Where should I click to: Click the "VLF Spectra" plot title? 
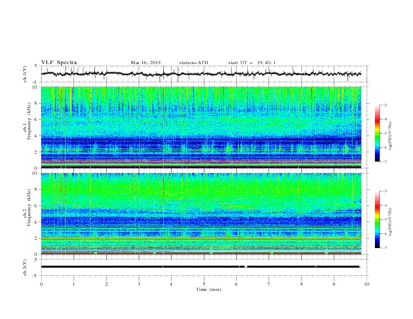tap(59, 63)
